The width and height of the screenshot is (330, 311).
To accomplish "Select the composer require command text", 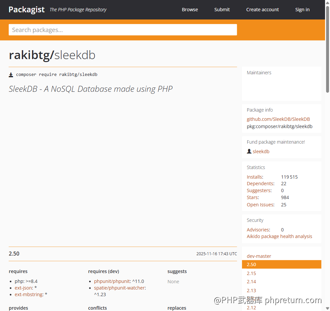I will pos(57,75).
